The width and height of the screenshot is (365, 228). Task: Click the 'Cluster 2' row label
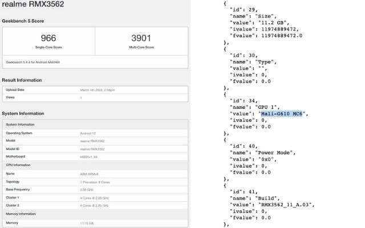(x=13, y=205)
